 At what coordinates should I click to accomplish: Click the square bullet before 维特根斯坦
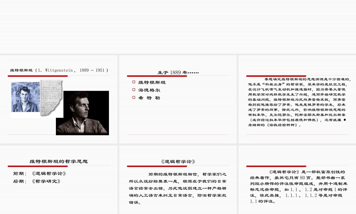pos(133,82)
